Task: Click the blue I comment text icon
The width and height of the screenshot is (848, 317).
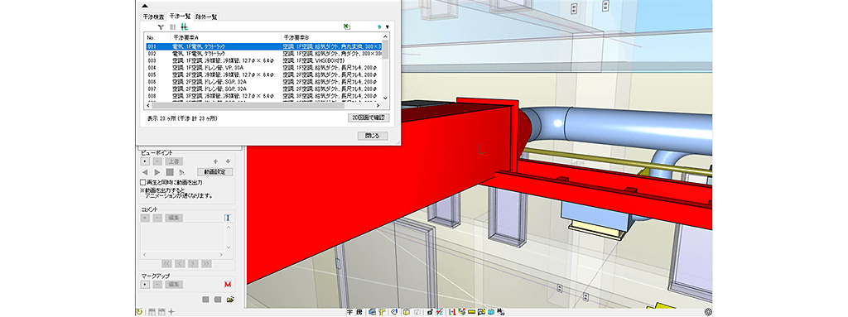Action: tap(228, 218)
